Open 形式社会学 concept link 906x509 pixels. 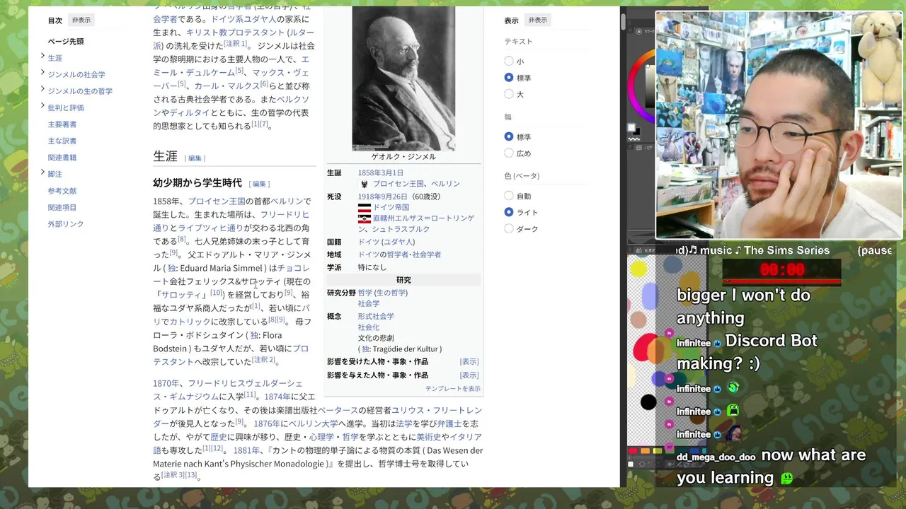pyautogui.click(x=376, y=316)
